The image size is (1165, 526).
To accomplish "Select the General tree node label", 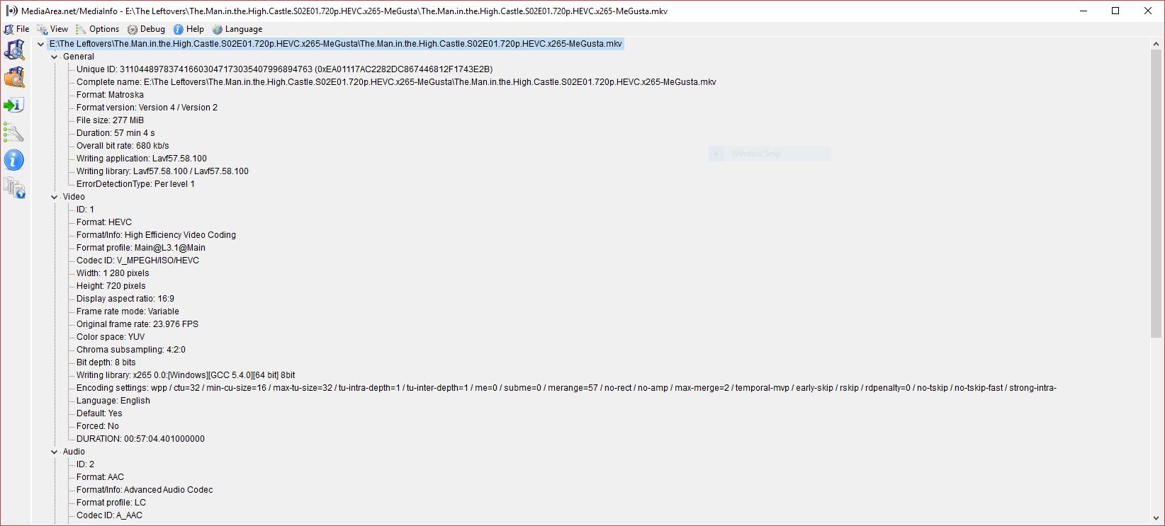I will (x=78, y=57).
